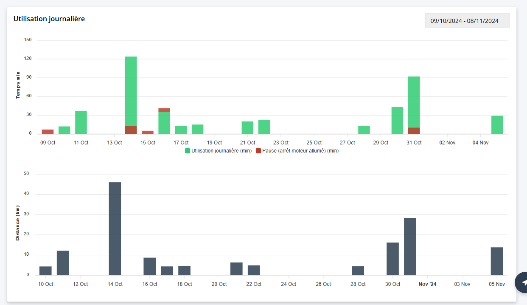The image size is (527, 305).
Task: Click the red pause bar on 09 Oct
Action: click(x=48, y=132)
